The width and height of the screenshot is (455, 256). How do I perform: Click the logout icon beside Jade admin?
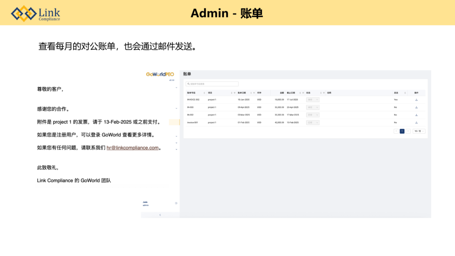pyautogui.click(x=176, y=203)
